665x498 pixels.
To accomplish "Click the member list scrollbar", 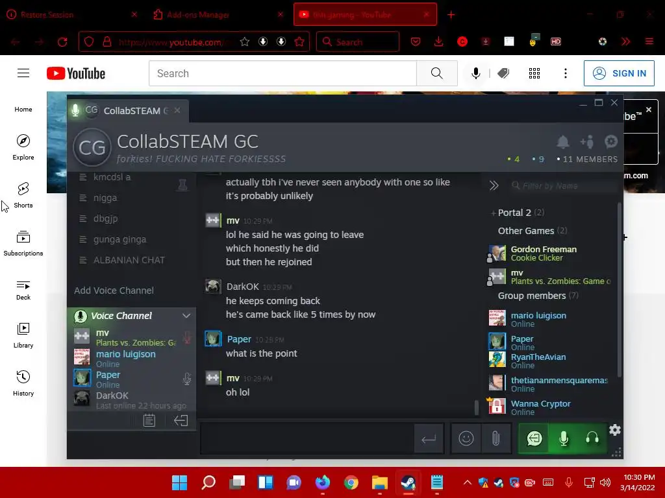I will pos(619,290).
